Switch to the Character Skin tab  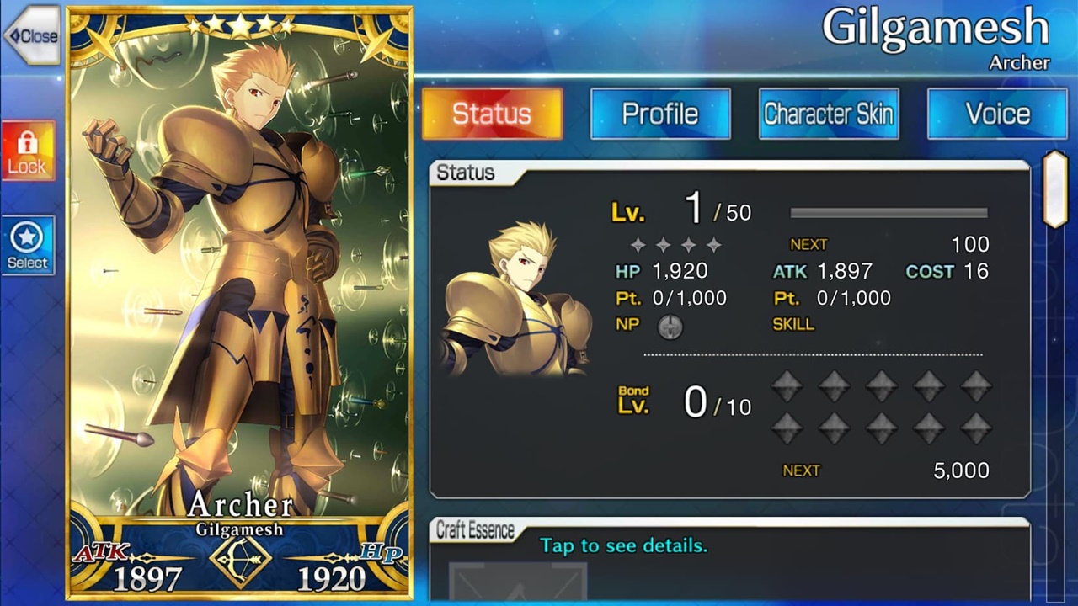829,114
